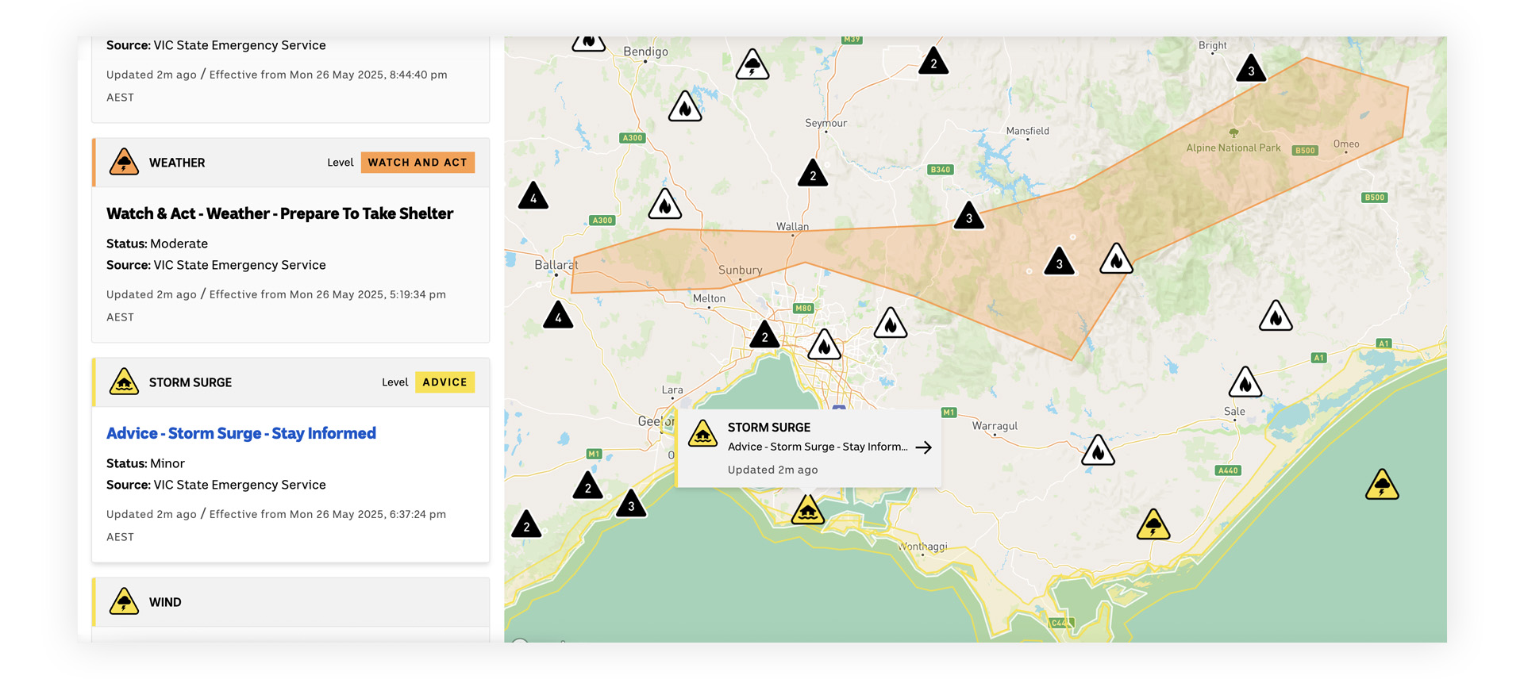
Task: Open the Advice - Storm Surge - Stay Informed link
Action: pos(241,433)
